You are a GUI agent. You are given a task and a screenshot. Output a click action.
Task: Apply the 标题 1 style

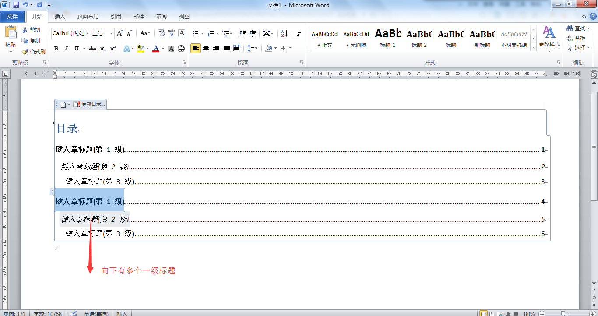point(388,38)
